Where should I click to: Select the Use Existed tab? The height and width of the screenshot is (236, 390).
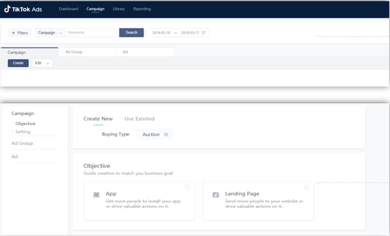pyautogui.click(x=140, y=119)
